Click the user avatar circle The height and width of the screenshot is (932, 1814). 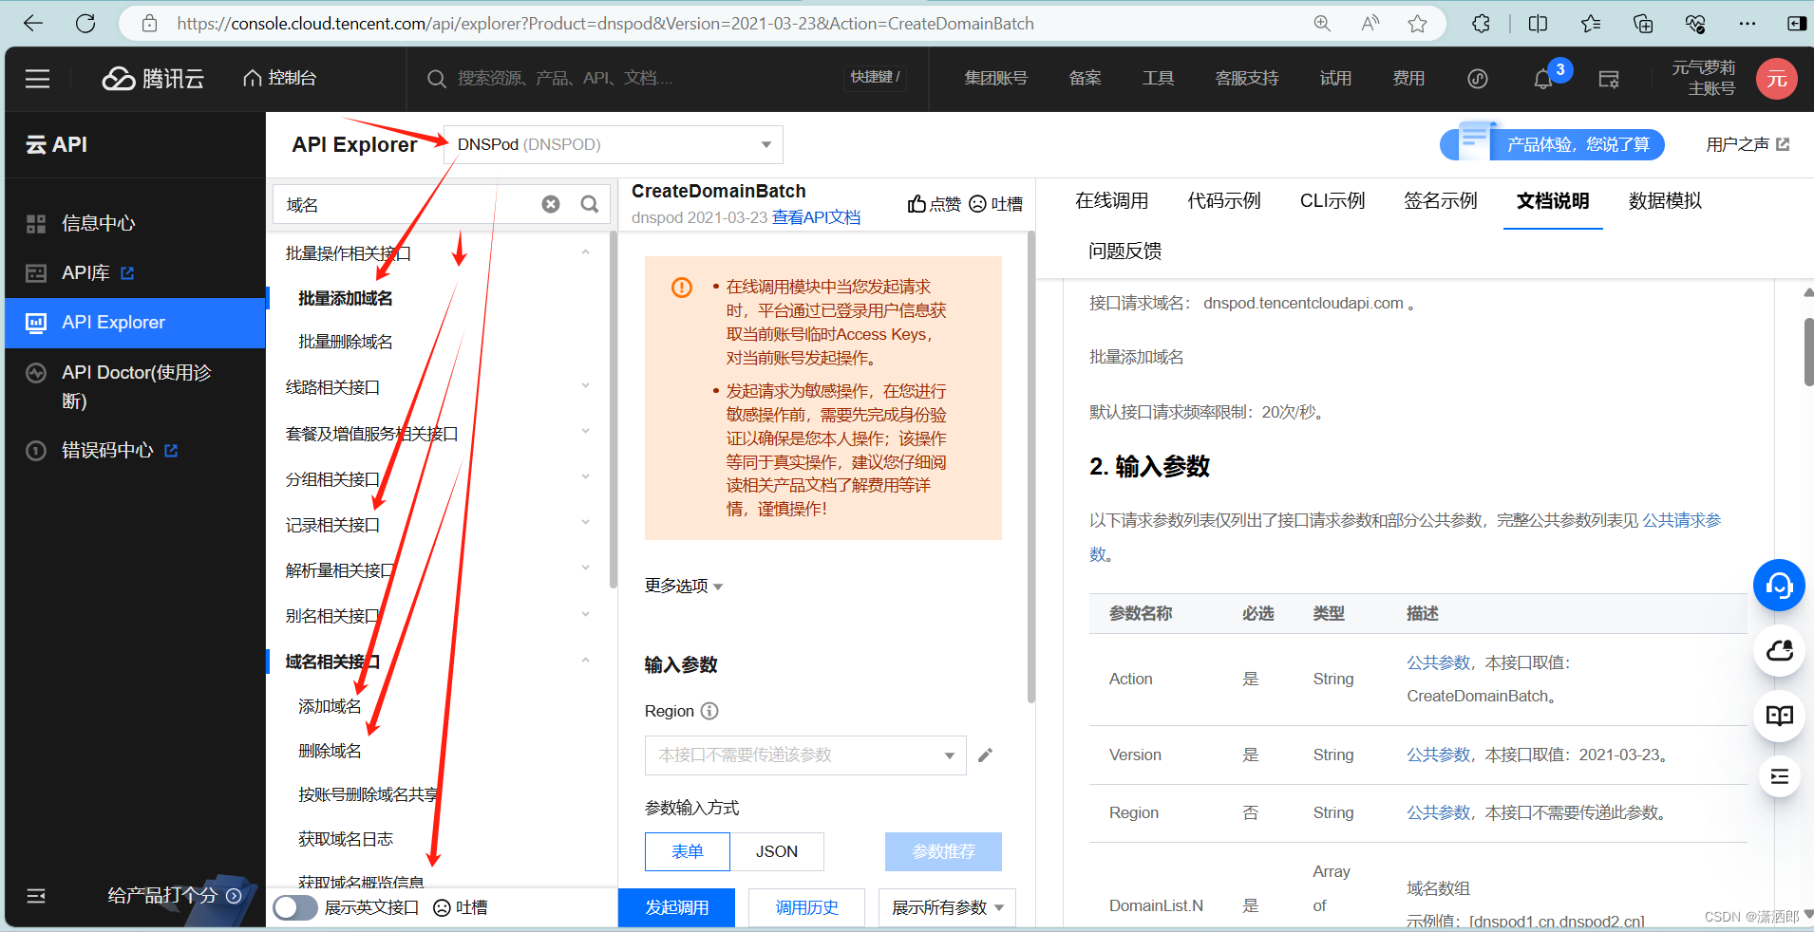click(1776, 79)
